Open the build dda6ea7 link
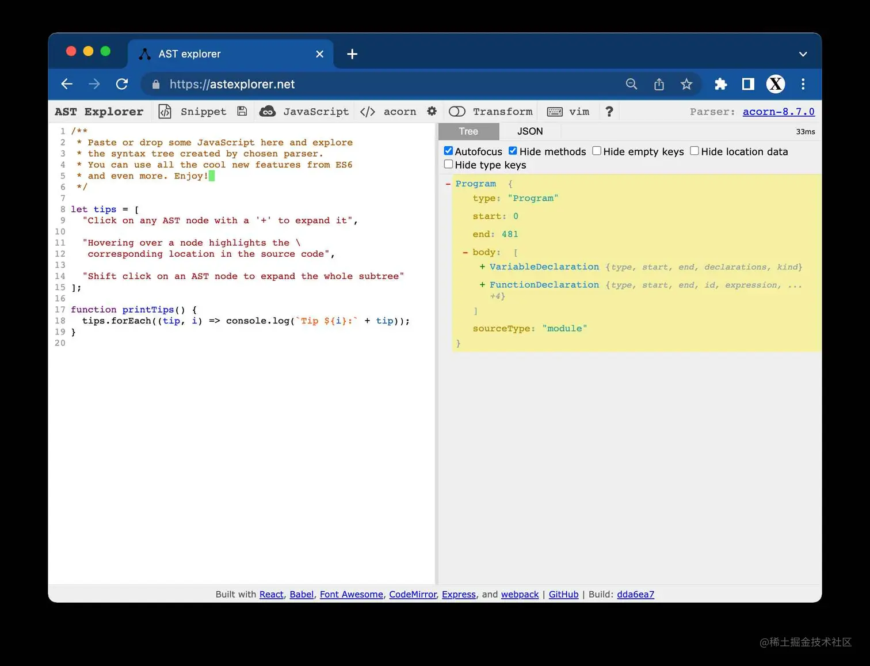The width and height of the screenshot is (870, 666). click(635, 595)
